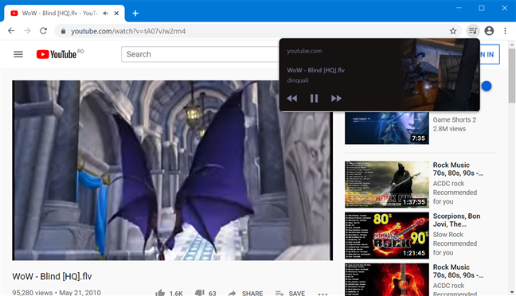
Task: Click the scrollbar down arrow
Action: [x=512, y=292]
